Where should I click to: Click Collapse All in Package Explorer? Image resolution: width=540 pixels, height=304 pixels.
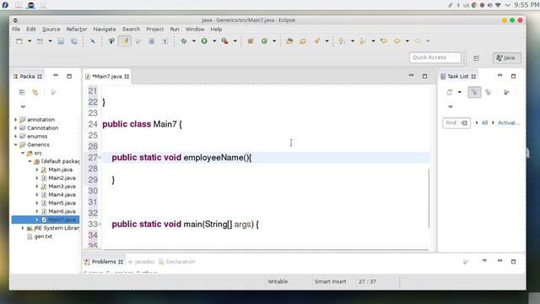22,92
